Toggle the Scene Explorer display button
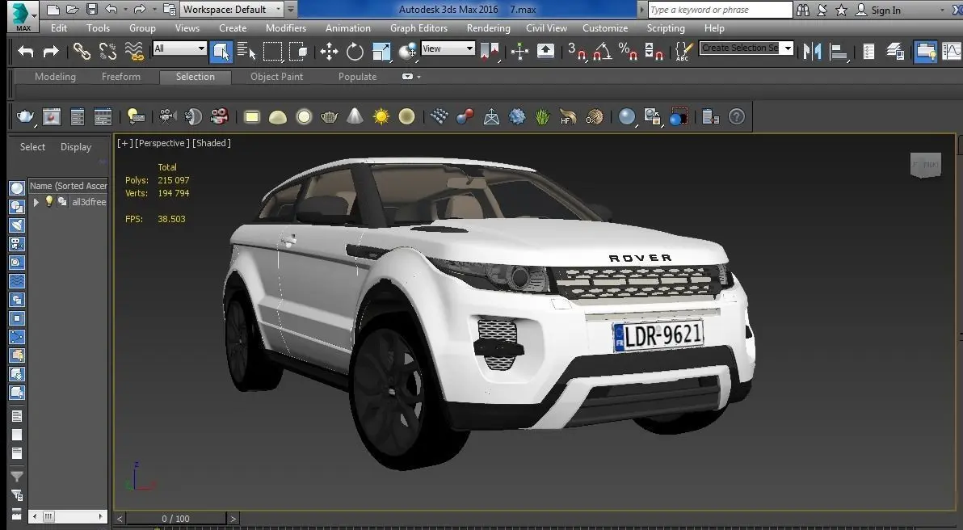 click(x=868, y=52)
